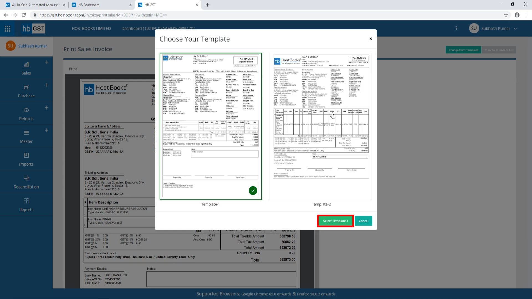This screenshot has width=532, height=299.
Task: Open the Sales sidebar menu
Action: tap(26, 68)
